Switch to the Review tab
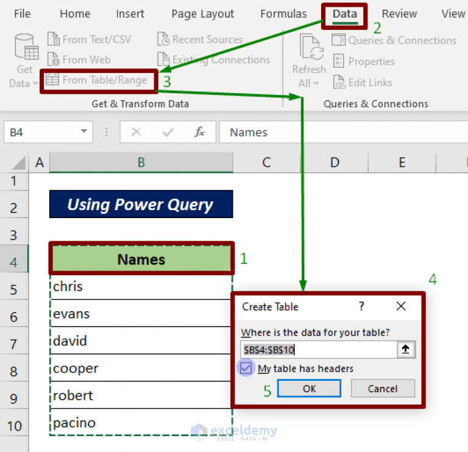 [x=399, y=14]
